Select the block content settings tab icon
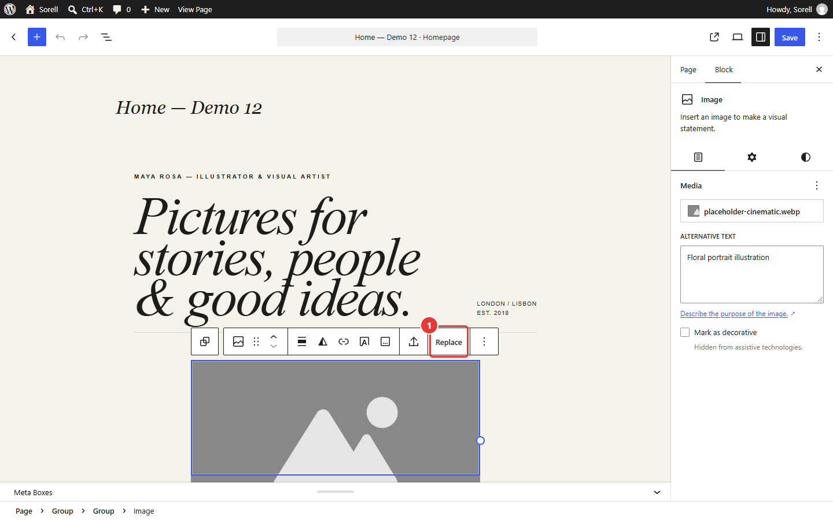833x520 pixels. [698, 157]
